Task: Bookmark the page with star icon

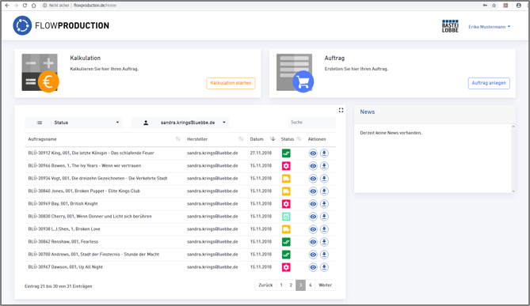Action: (x=494, y=6)
